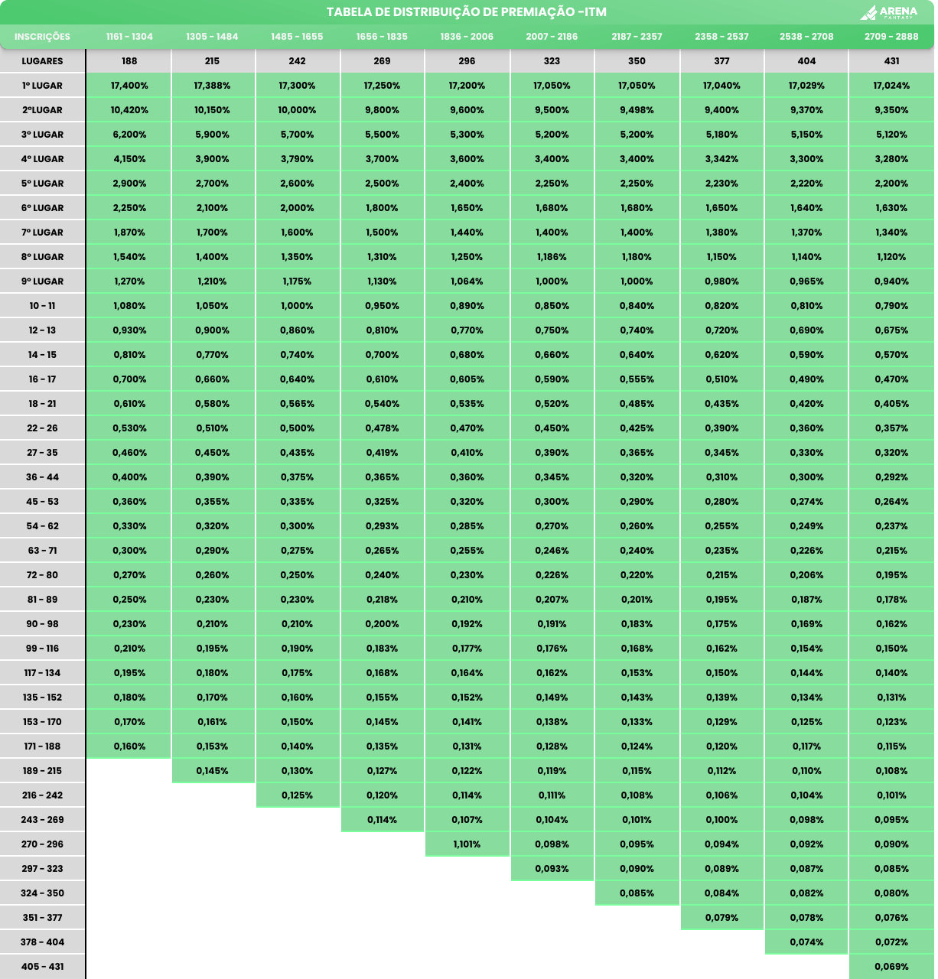Select the '1161 - 1304' column header
Image resolution: width=938 pixels, height=979 pixels.
point(129,37)
